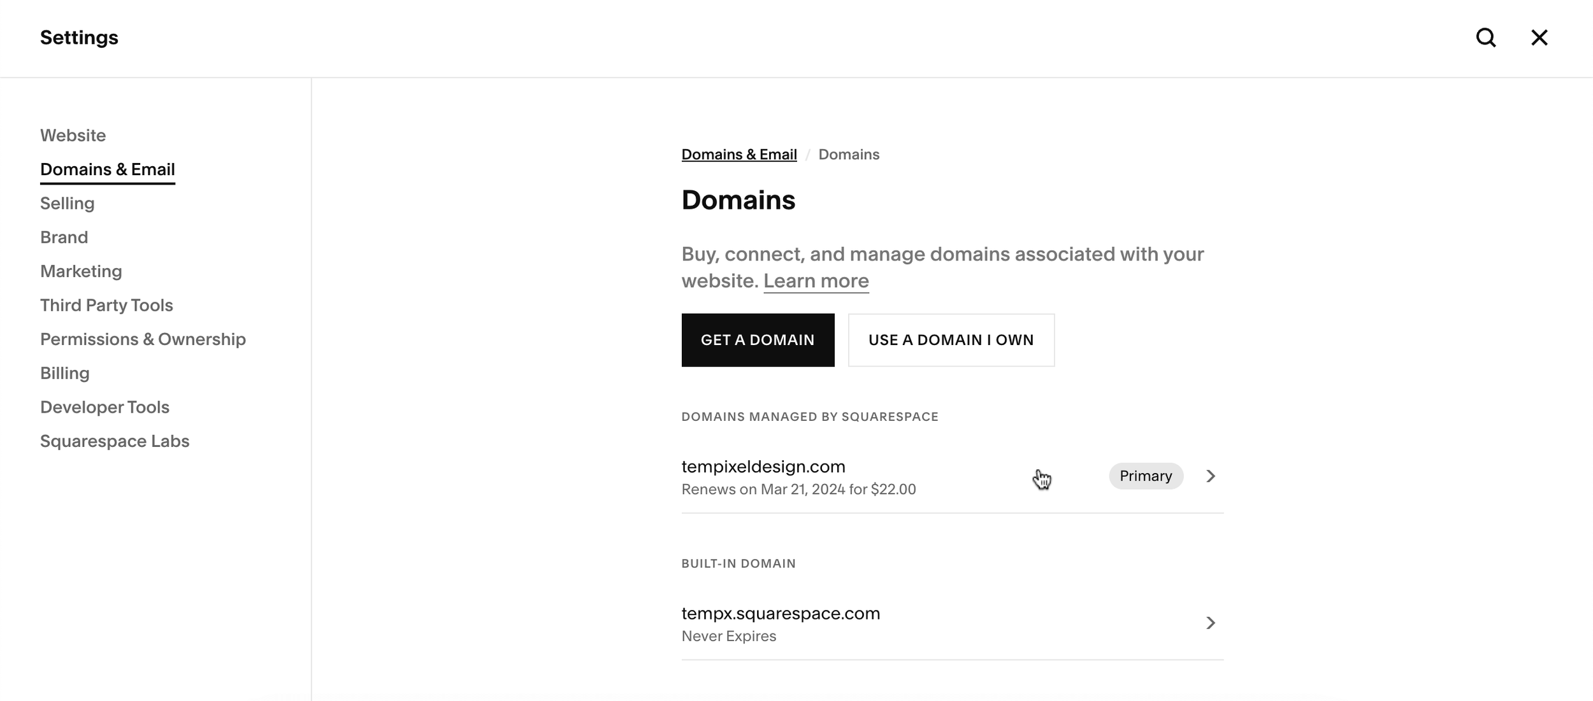Close the Settings panel with X icon
The height and width of the screenshot is (701, 1593).
1539,38
